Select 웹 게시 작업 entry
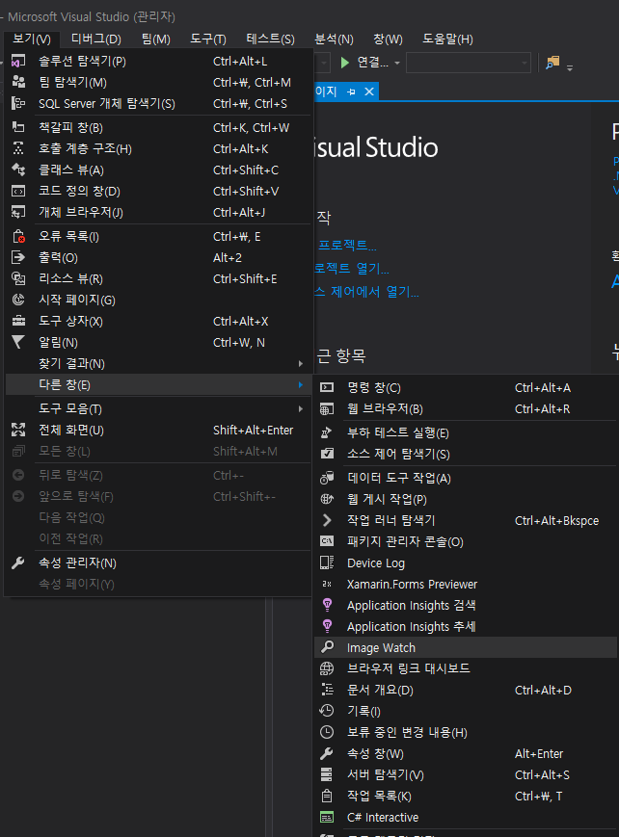Screen dimensions: 619x837 point(465,499)
